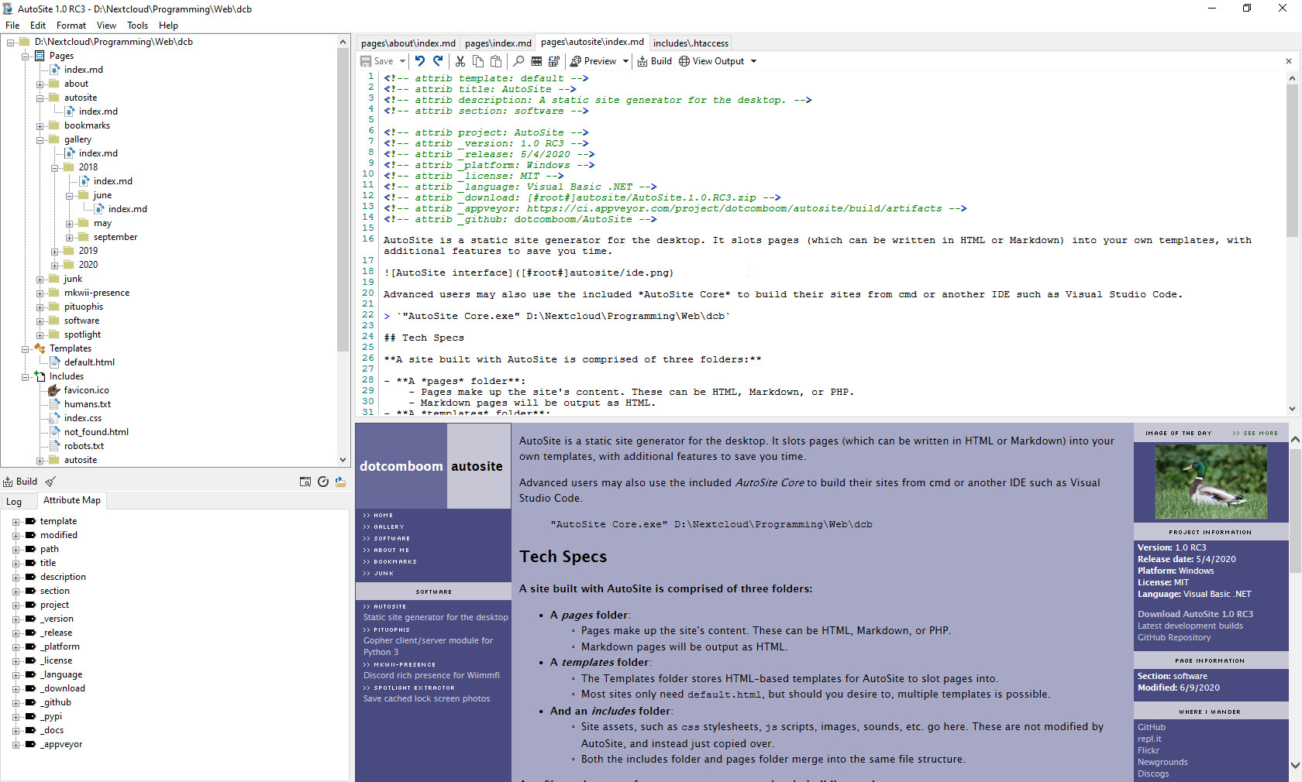This screenshot has height=782, width=1302.
Task: Collapse the gallery folder in the tree
Action: 40,140
